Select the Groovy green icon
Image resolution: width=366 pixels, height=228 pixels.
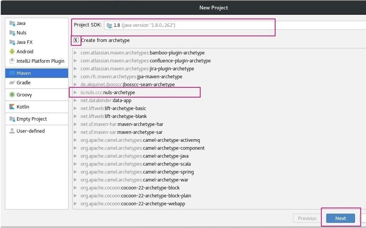tap(12, 95)
